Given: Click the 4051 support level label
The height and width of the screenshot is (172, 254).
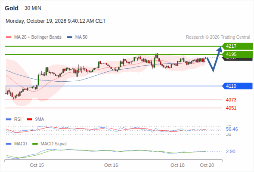Looking at the screenshot, I should click(231, 108).
